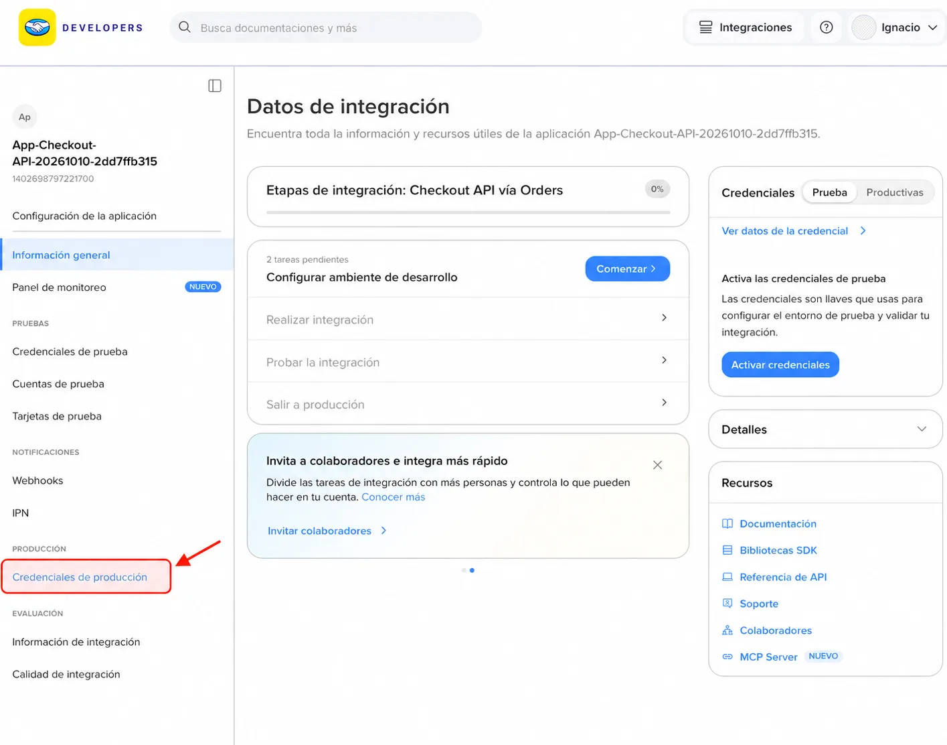The height and width of the screenshot is (745, 947).
Task: Click the Documentación book icon
Action: point(727,524)
